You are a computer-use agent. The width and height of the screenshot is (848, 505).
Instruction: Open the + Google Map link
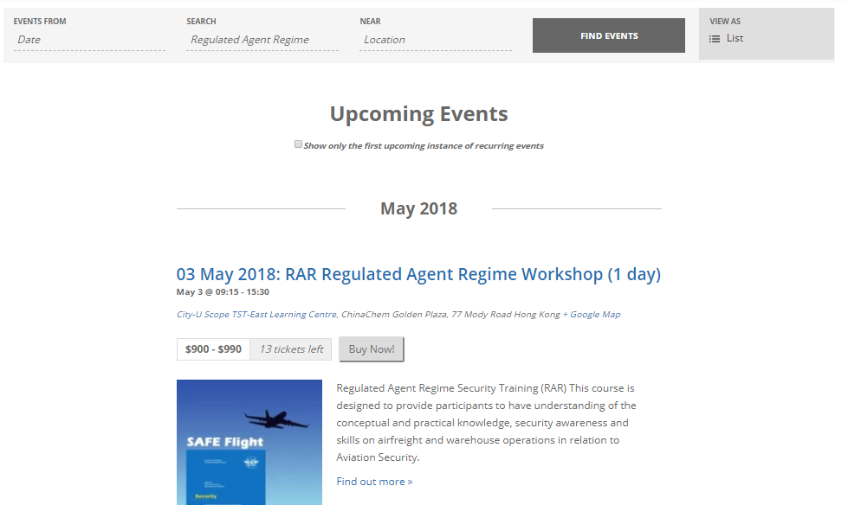coord(592,315)
